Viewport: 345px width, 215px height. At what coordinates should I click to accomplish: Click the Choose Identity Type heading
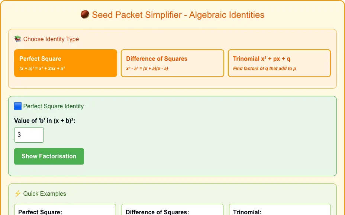[x=51, y=39]
